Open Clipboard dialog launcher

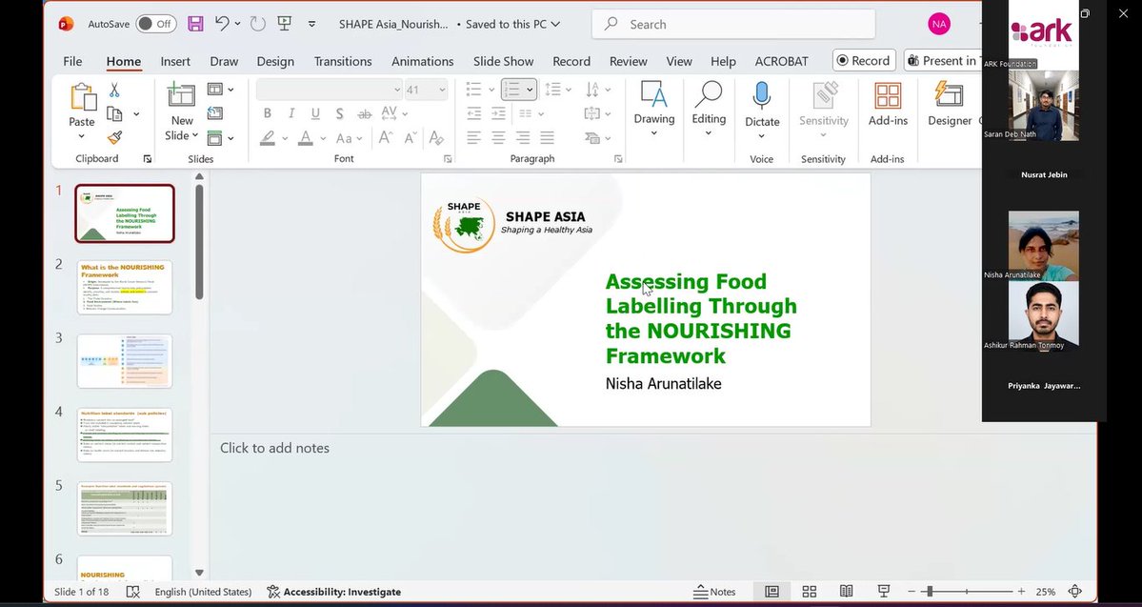click(148, 159)
